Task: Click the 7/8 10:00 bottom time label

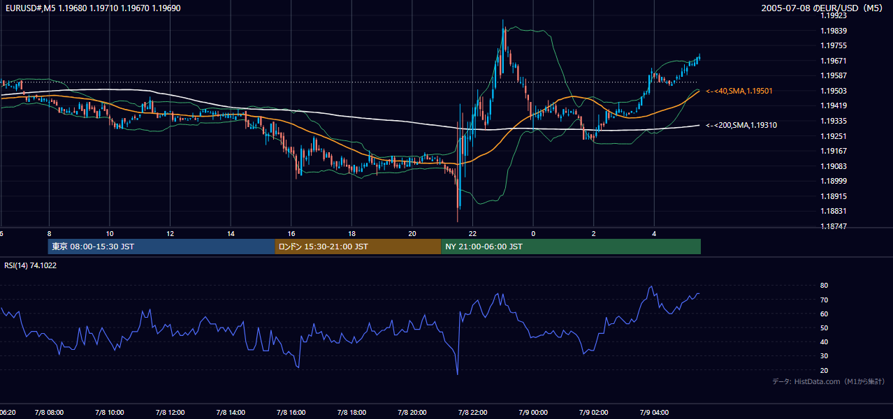Action: coord(110,413)
